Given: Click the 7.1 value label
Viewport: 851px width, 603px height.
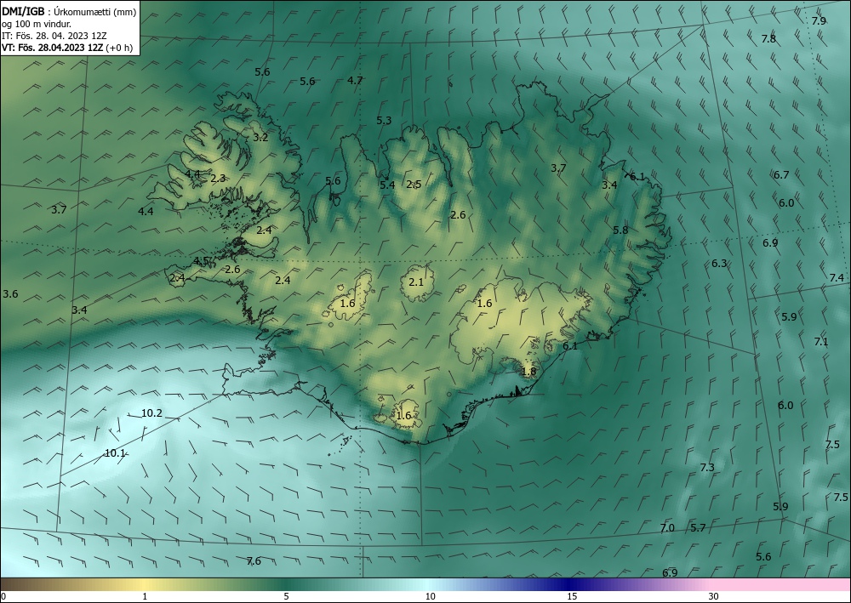Looking at the screenshot, I should pyautogui.click(x=821, y=342).
